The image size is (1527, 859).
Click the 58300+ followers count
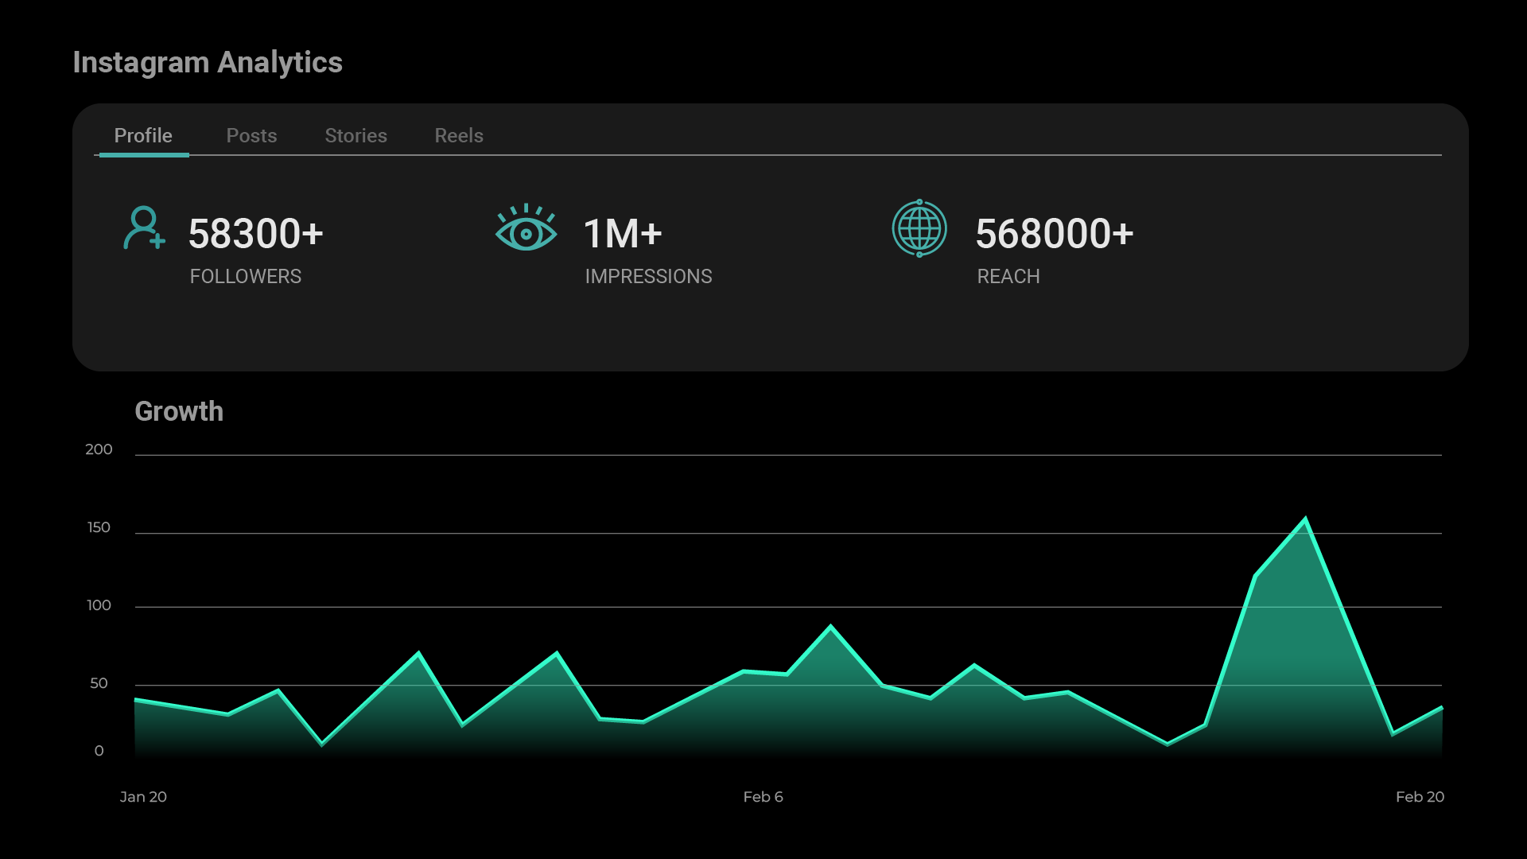pos(256,234)
